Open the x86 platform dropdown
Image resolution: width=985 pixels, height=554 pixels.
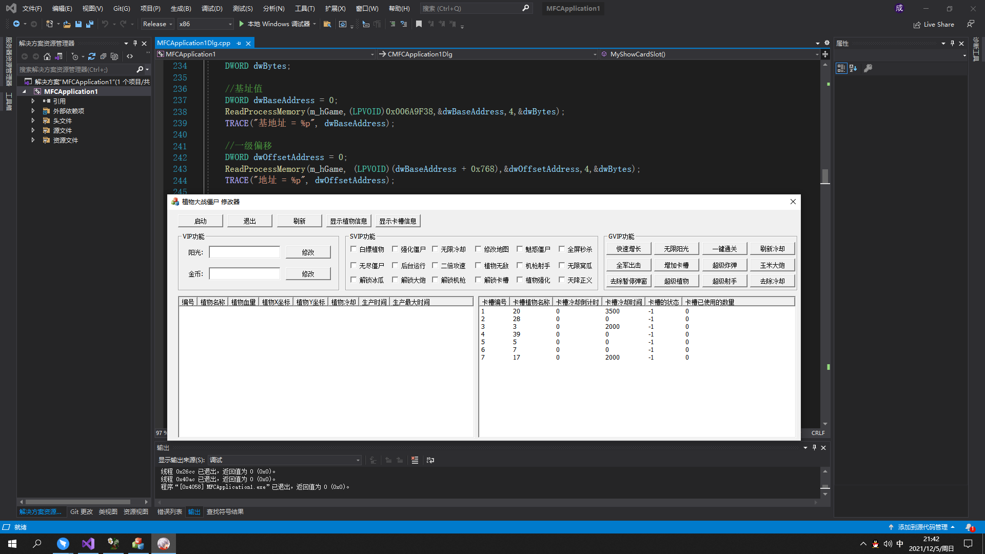pyautogui.click(x=205, y=24)
